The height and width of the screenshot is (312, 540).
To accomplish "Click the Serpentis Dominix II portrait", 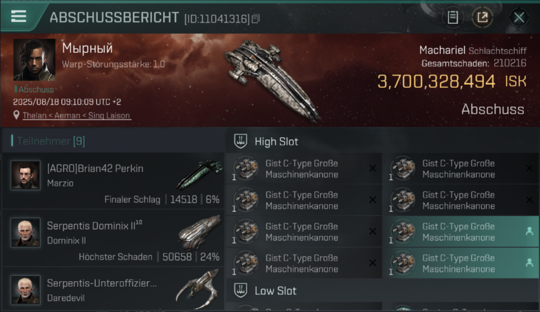I will point(26,232).
